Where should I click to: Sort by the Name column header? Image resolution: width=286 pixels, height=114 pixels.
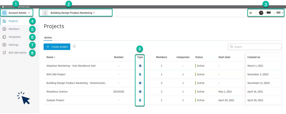click(x=50, y=57)
